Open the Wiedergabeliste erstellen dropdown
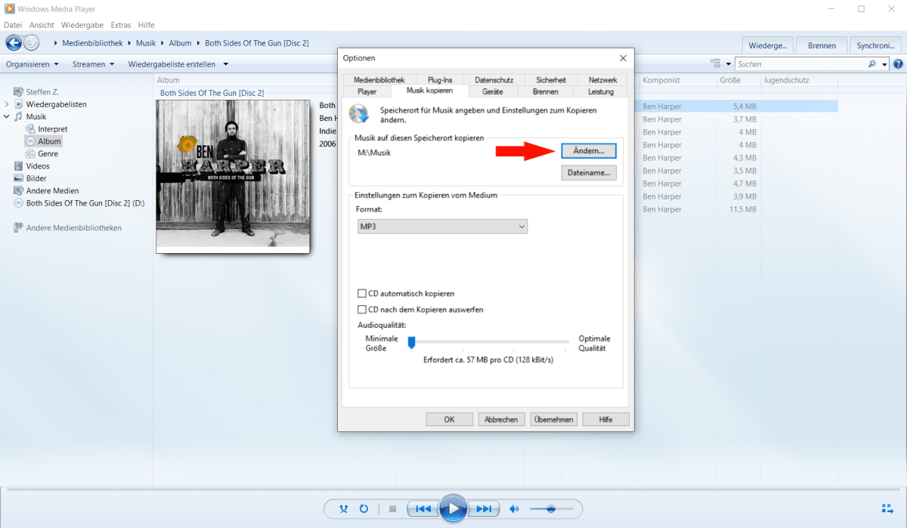The image size is (907, 528). coord(178,64)
